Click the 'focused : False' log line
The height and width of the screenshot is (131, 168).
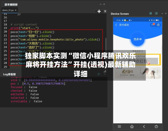(x=24, y=87)
